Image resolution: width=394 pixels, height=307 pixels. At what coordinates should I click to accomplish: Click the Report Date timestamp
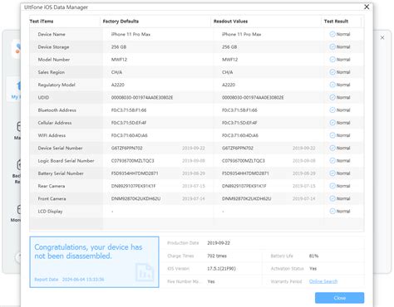coord(83,280)
